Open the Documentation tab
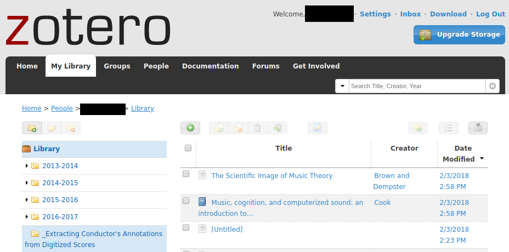 tap(210, 66)
